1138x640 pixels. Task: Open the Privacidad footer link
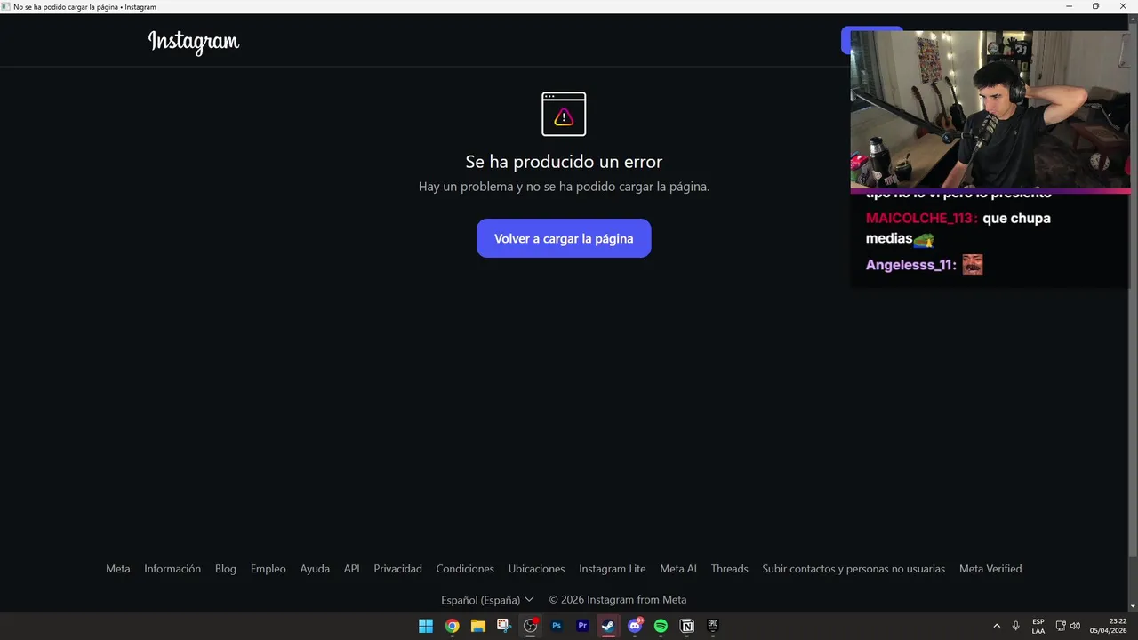(397, 569)
